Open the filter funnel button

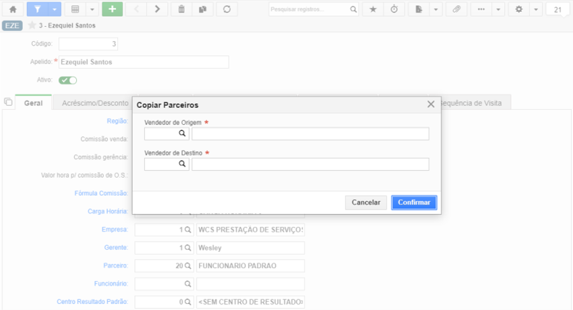click(x=37, y=9)
